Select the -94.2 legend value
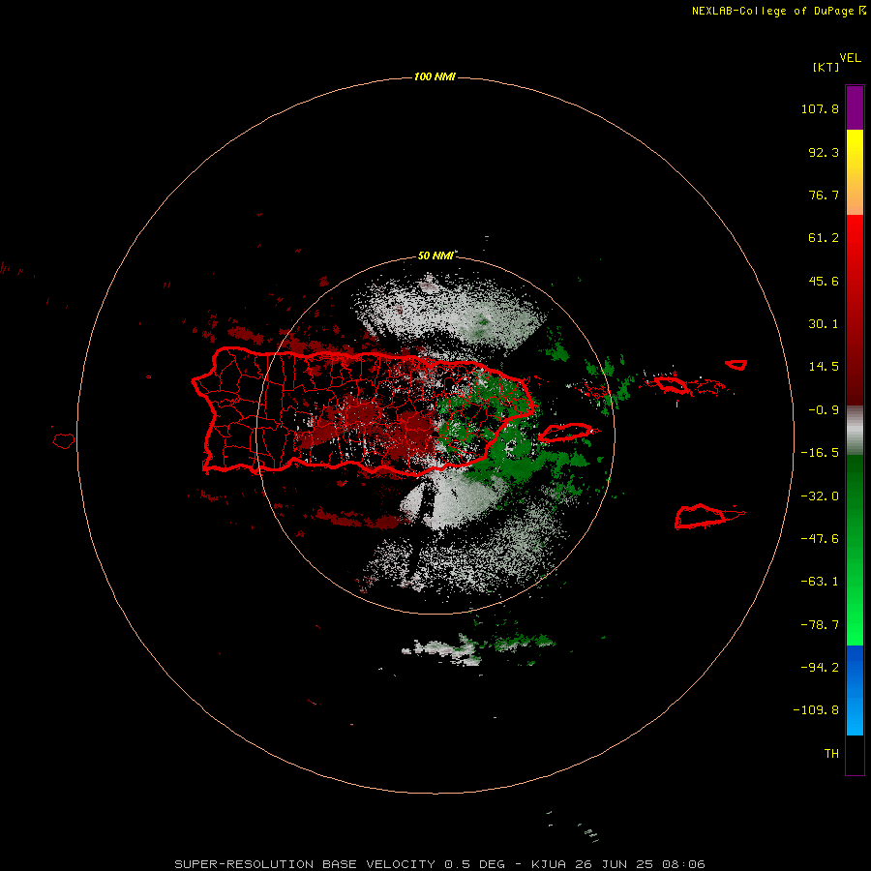 (x=820, y=668)
